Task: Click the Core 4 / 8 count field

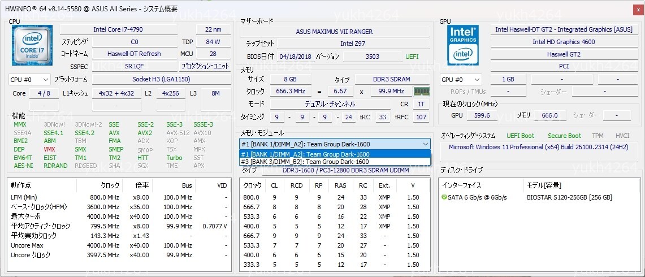Action: point(44,93)
